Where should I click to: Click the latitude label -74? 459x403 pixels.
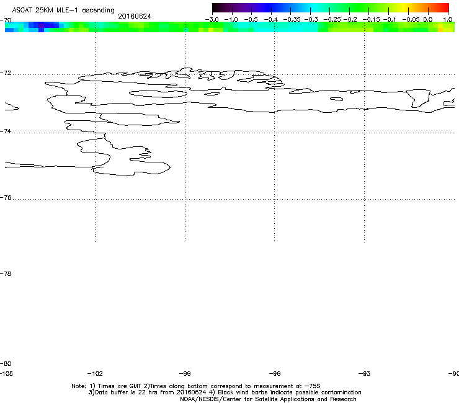[x=6, y=131]
